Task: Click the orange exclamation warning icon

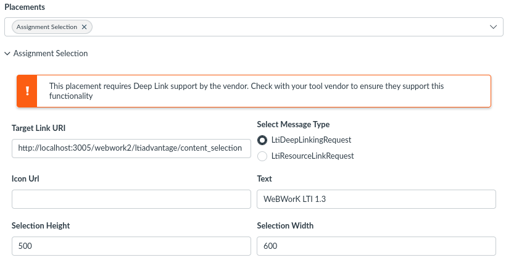Action: click(27, 91)
